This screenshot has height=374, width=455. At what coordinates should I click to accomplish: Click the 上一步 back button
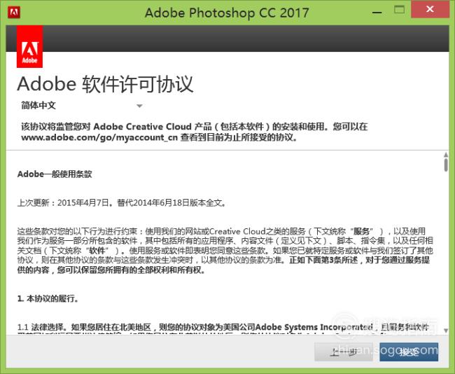click(x=344, y=352)
